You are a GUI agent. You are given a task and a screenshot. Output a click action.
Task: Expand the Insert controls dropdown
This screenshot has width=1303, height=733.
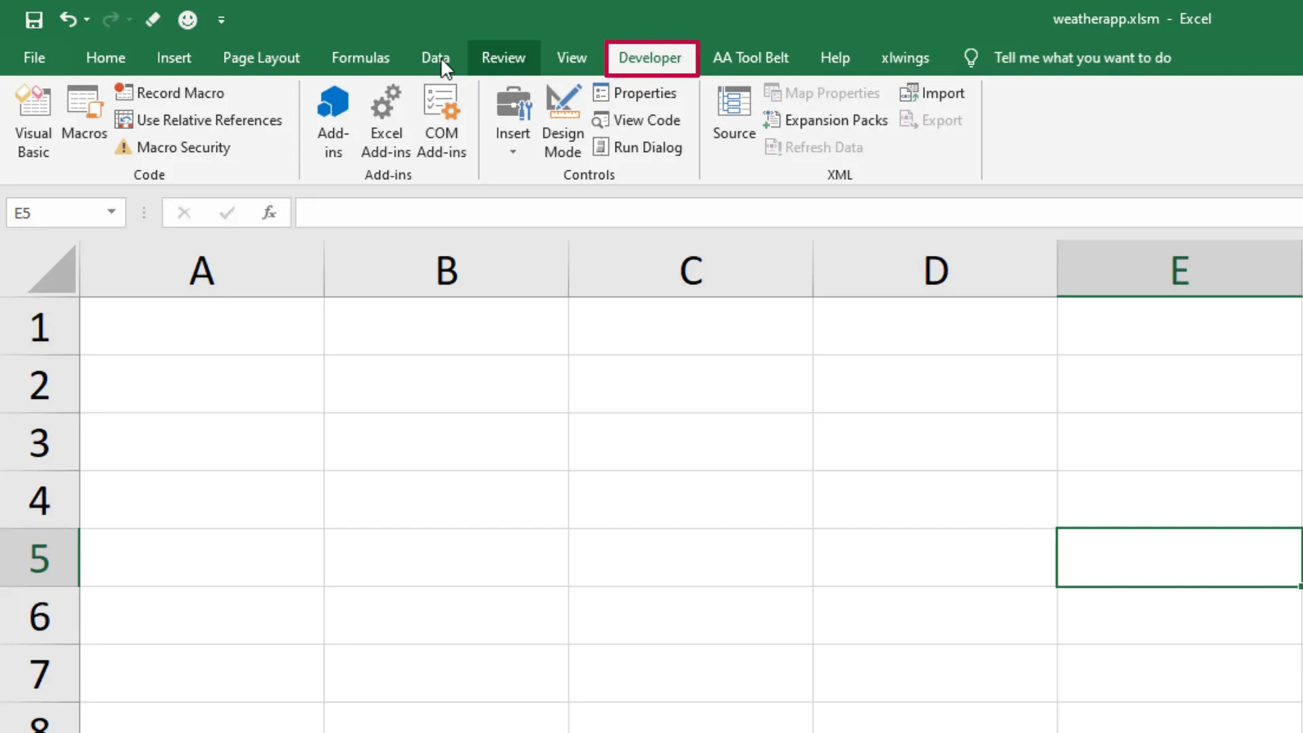[x=512, y=151]
